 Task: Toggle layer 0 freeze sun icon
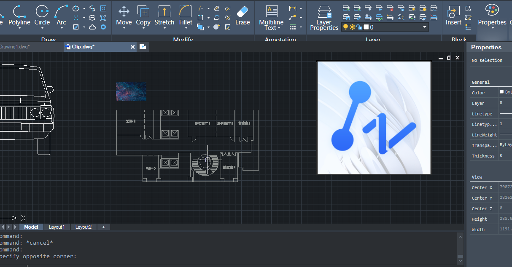352,27
